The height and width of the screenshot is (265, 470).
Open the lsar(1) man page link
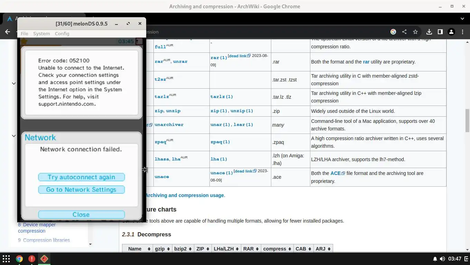pyautogui.click(x=243, y=125)
